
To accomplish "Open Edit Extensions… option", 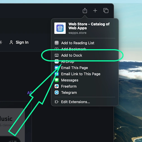I will (x=85, y=102).
